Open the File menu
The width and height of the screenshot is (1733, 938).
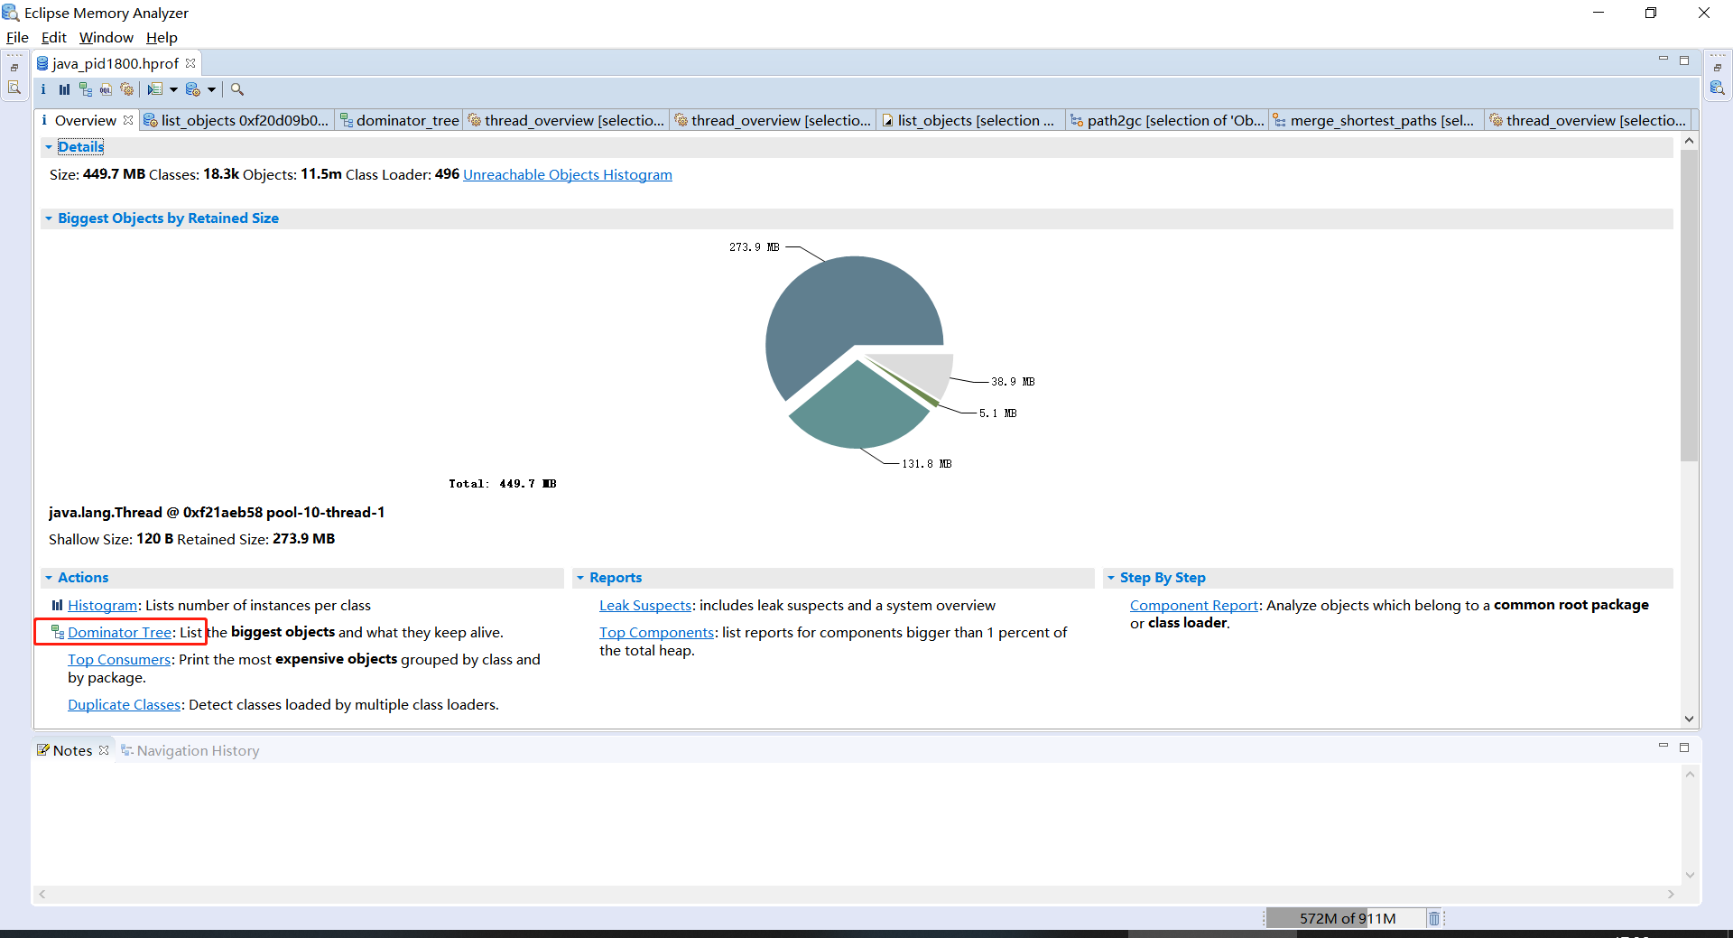point(17,37)
